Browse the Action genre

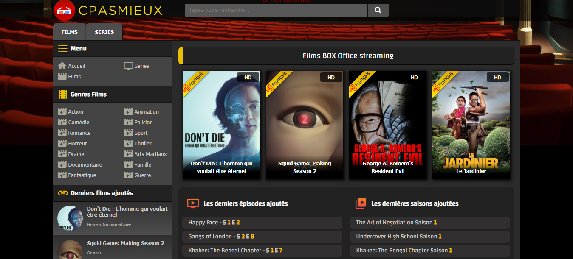click(76, 111)
